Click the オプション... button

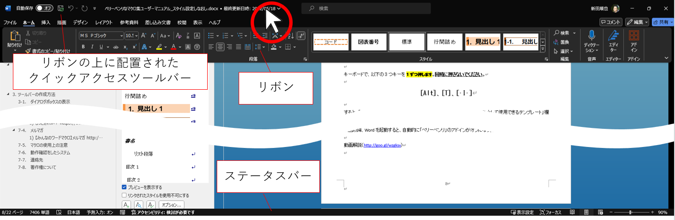click(171, 205)
